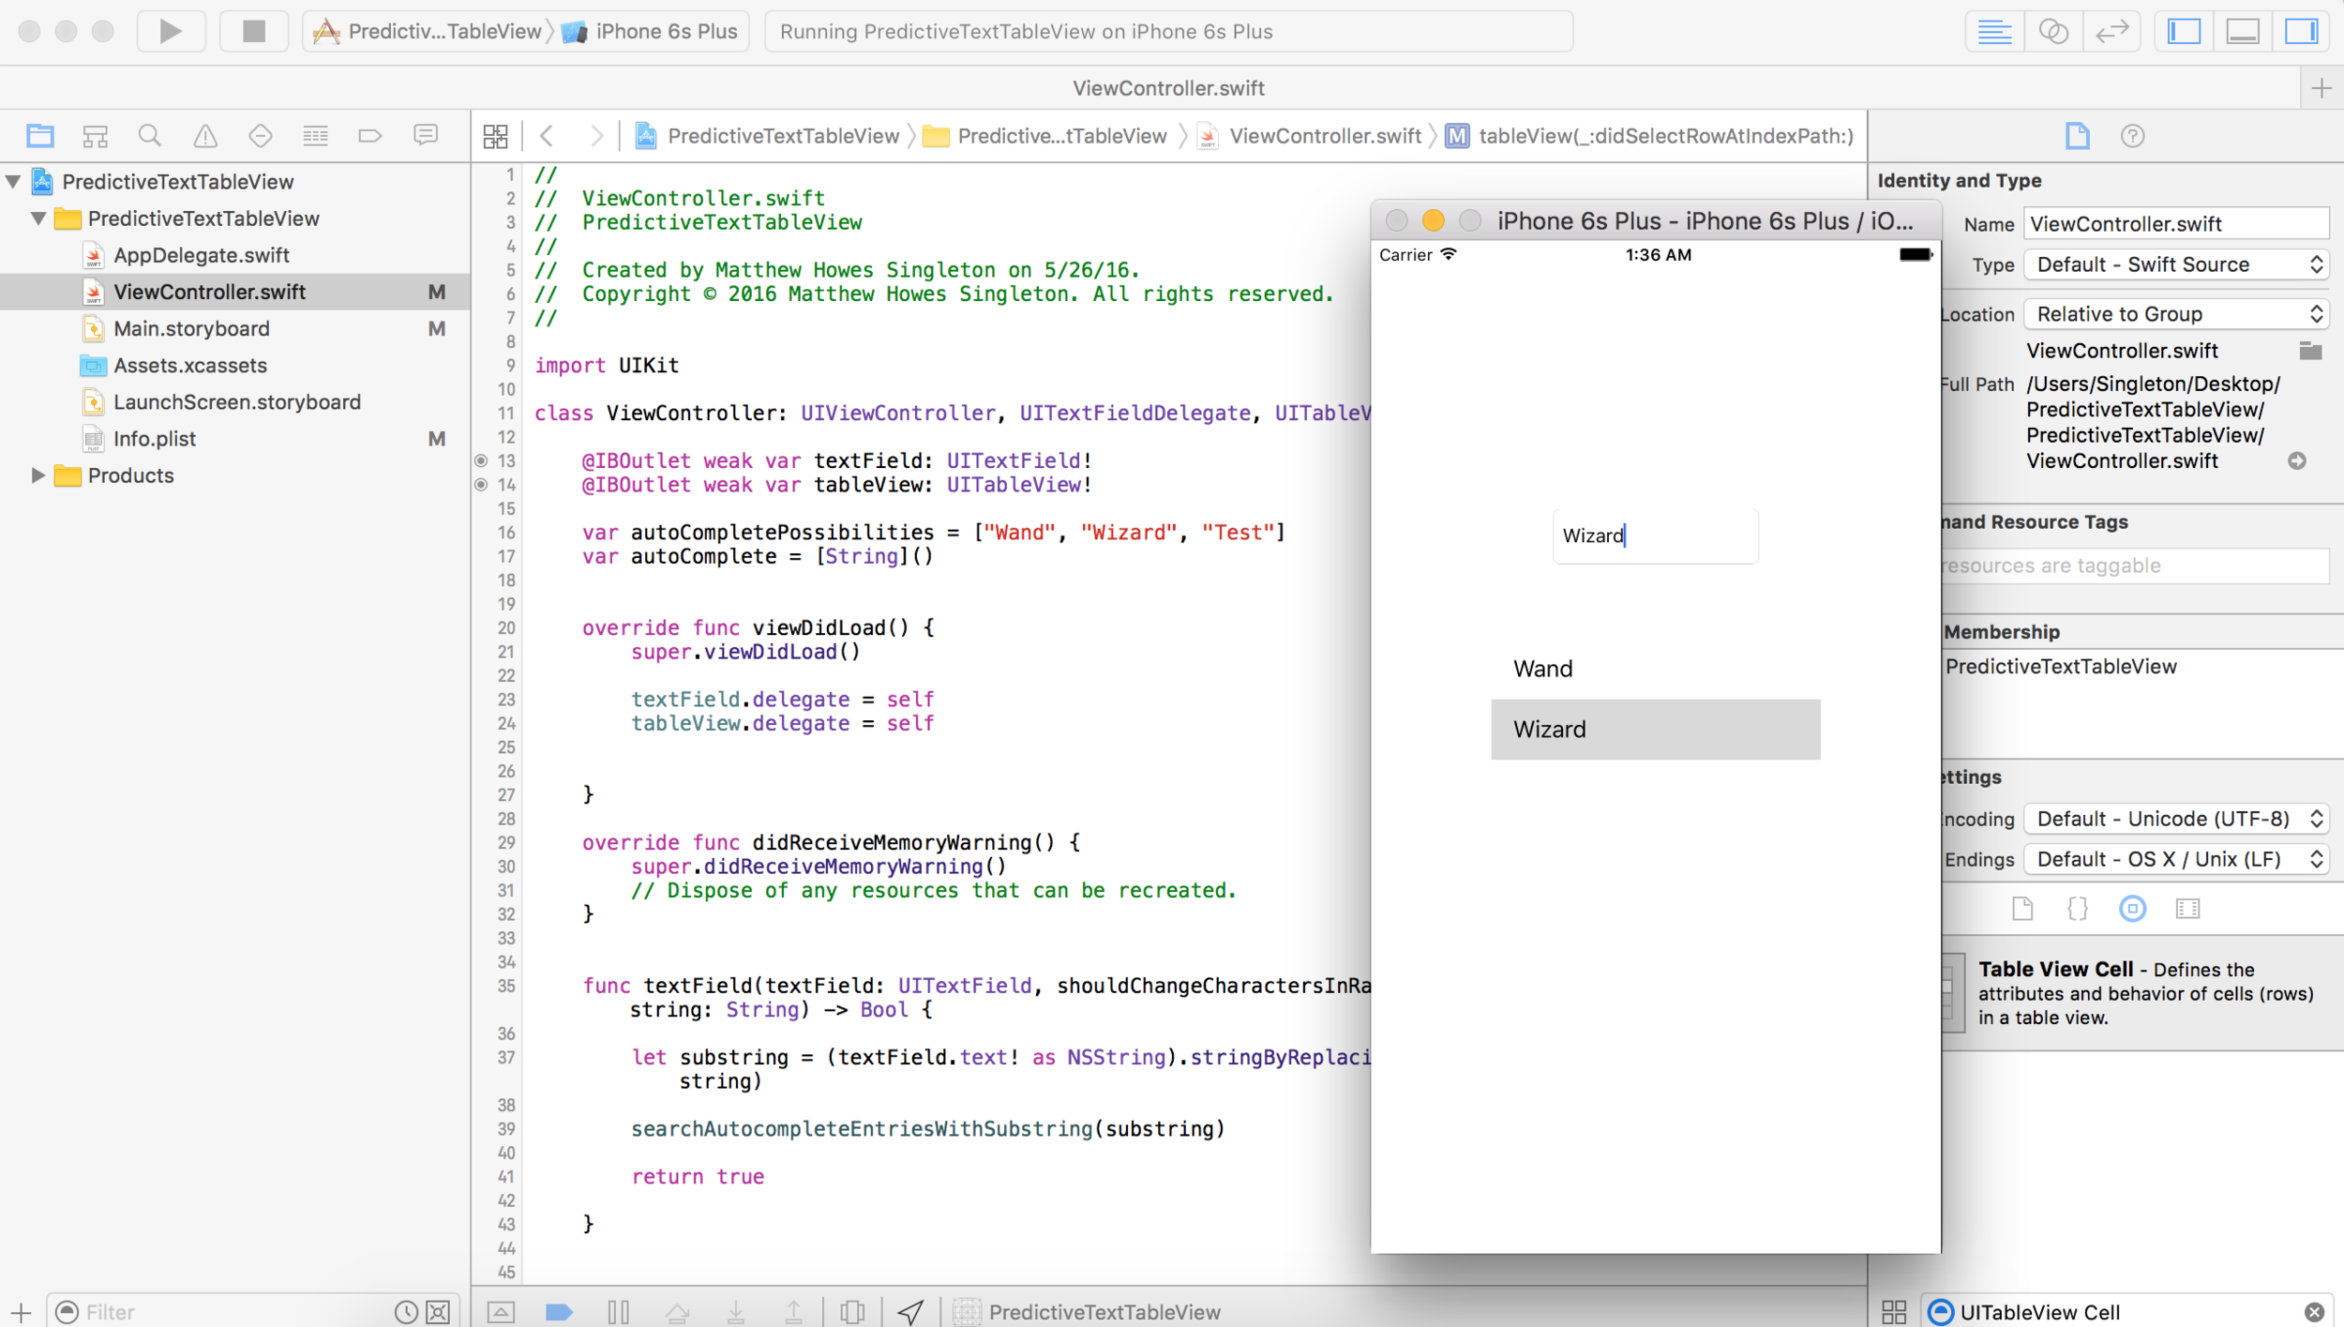The height and width of the screenshot is (1327, 2344).
Task: Expand the Products folder
Action: point(38,475)
